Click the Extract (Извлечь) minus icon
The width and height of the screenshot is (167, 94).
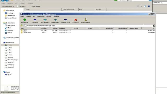coord(35,20)
